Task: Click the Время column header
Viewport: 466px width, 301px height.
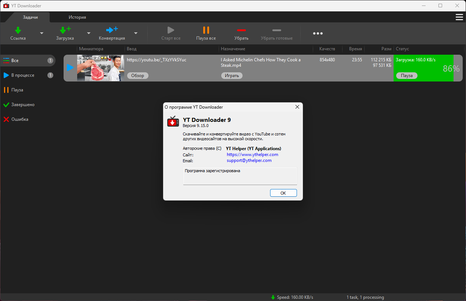Action: click(355, 49)
